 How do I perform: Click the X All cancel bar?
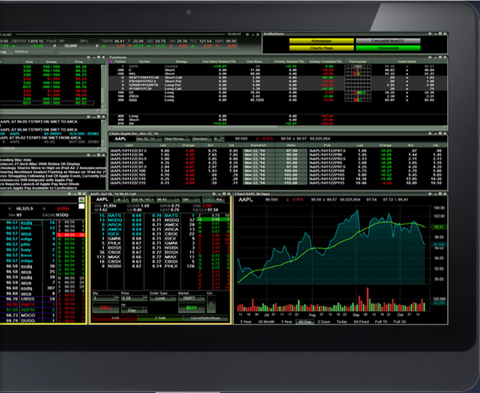[114, 318]
